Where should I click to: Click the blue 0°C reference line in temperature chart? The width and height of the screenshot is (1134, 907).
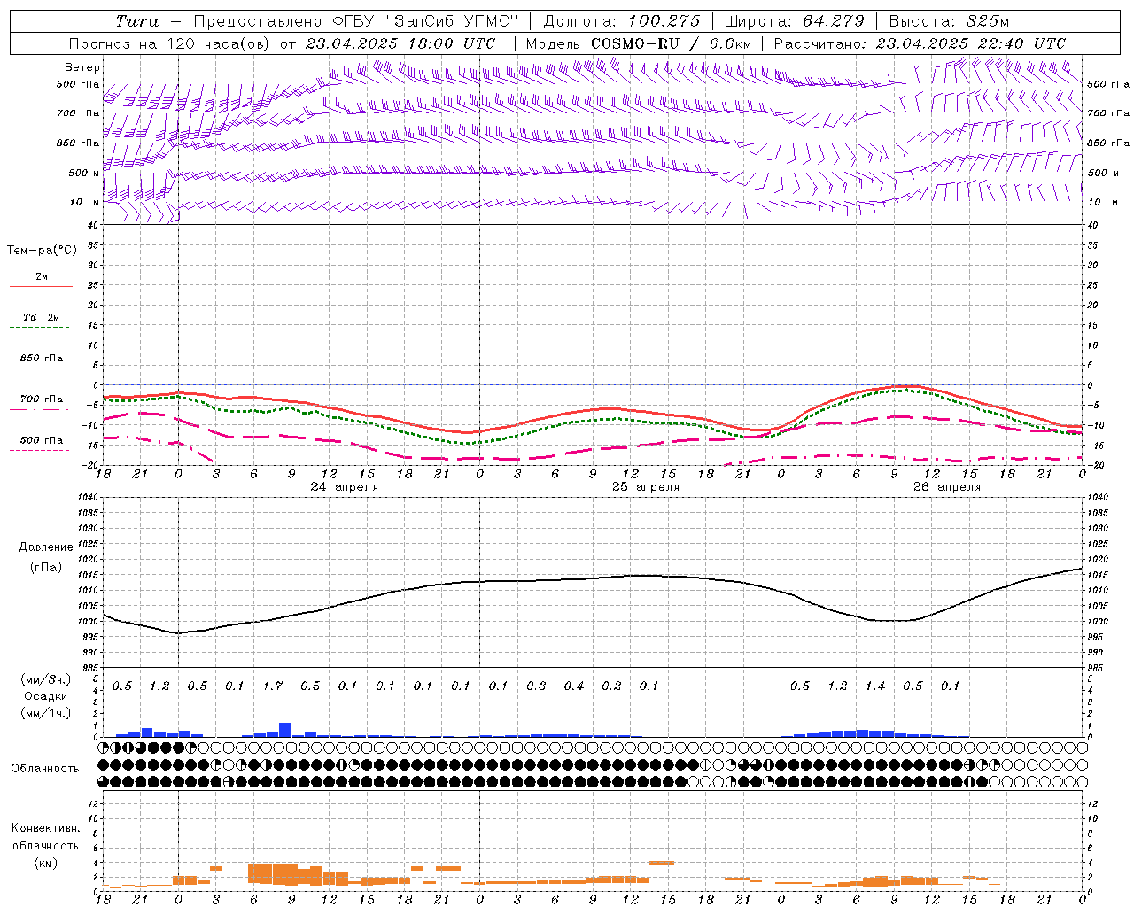(x=594, y=385)
